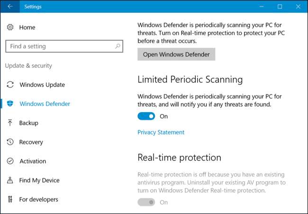Viewport: 308px width, 214px height.
Task: Click the Backup upload arrow icon
Action: tap(10, 123)
